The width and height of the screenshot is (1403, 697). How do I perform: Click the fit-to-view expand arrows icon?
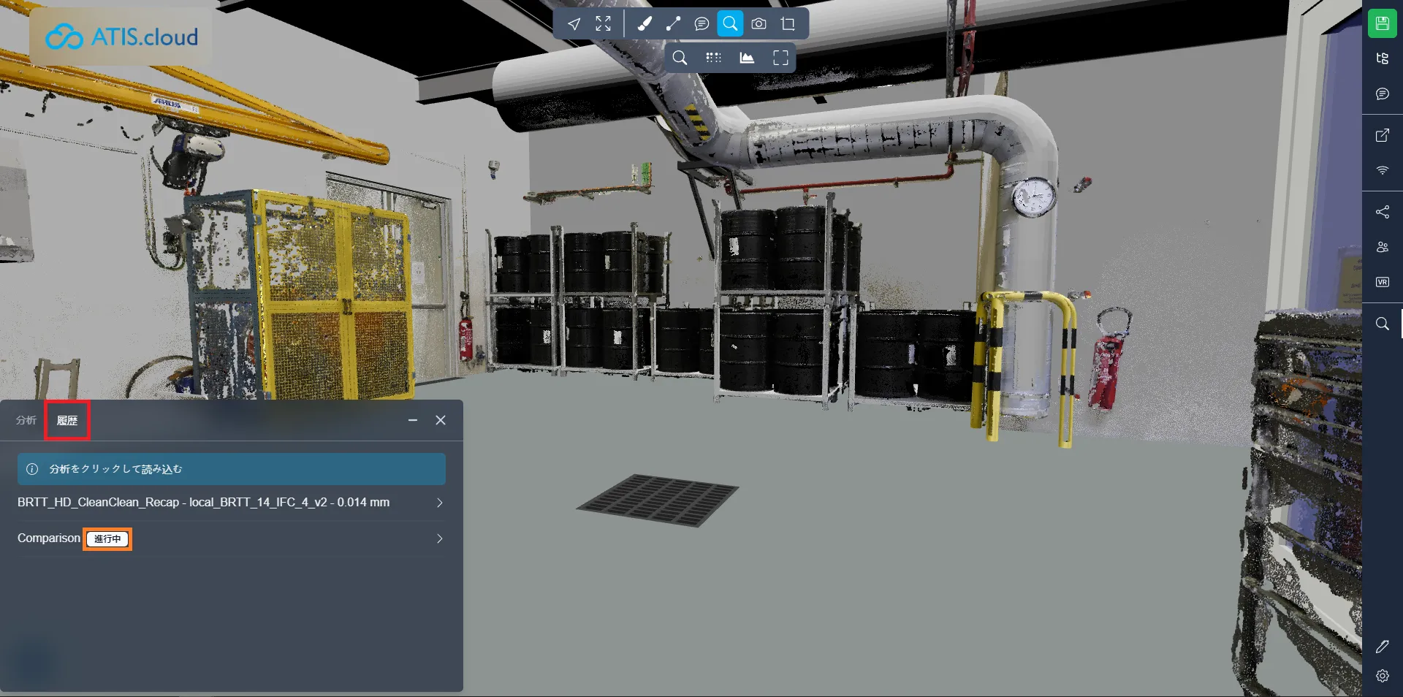603,24
